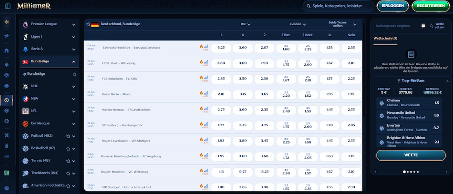Click the booking code chat icon in the bet slip

point(423,26)
